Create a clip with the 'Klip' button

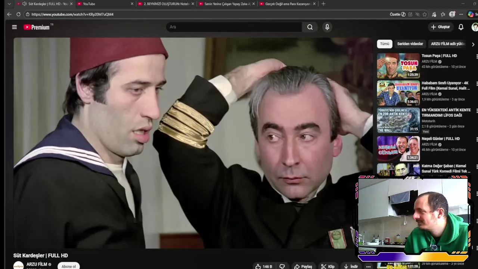point(328,266)
